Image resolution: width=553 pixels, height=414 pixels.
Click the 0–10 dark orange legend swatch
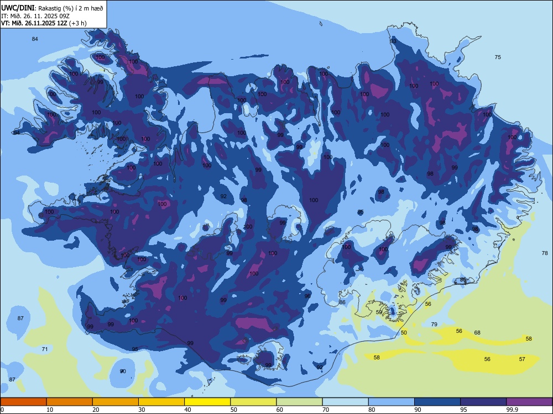pyautogui.click(x=23, y=402)
